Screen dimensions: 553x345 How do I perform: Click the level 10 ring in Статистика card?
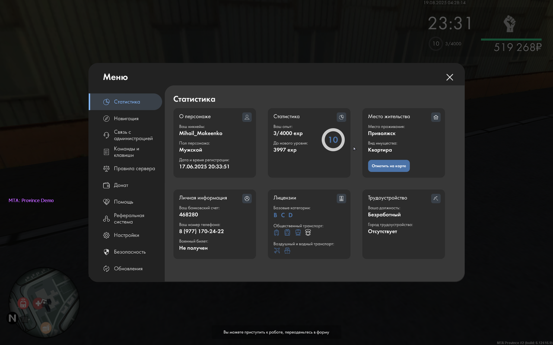pyautogui.click(x=333, y=140)
